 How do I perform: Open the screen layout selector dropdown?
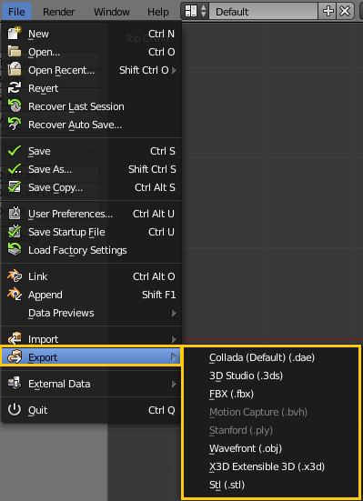point(195,12)
